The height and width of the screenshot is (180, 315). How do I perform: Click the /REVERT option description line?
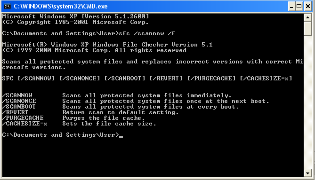90,112
